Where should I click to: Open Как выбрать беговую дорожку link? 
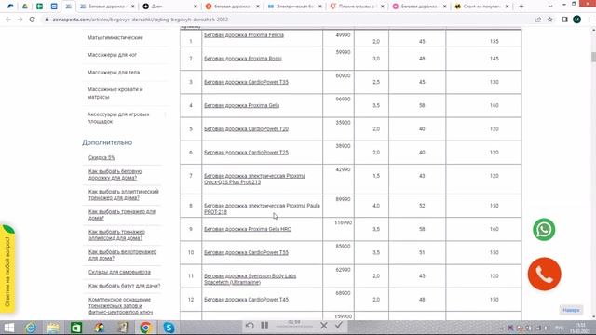pos(115,175)
